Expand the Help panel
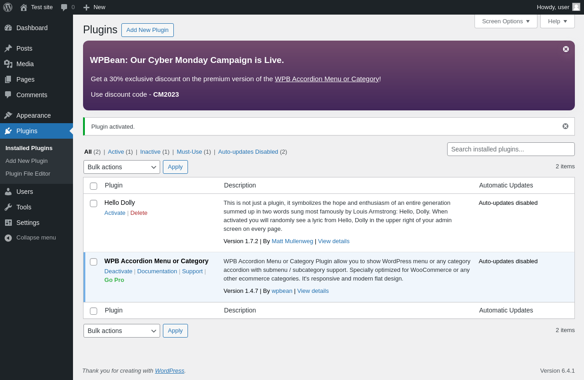 click(558, 21)
